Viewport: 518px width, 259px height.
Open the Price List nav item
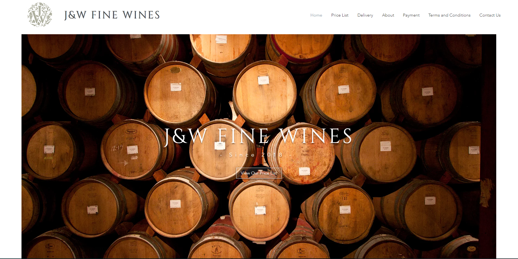(340, 15)
